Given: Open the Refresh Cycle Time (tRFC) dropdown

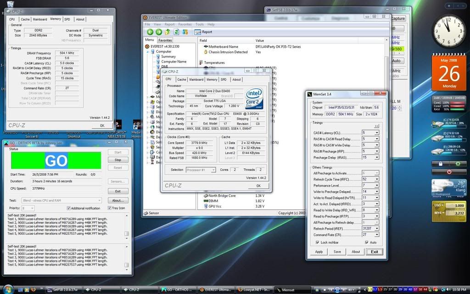Looking at the screenshot, I should pos(377,179).
